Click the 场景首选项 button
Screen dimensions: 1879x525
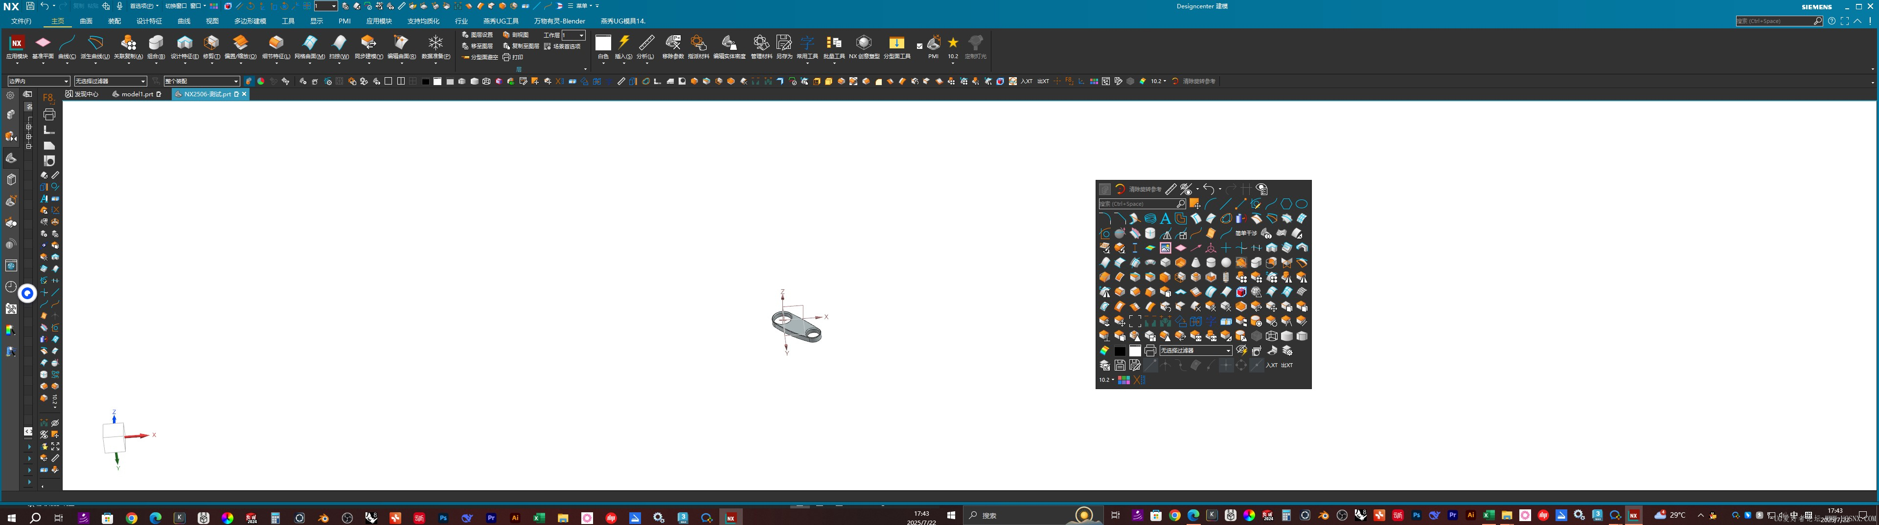(562, 46)
